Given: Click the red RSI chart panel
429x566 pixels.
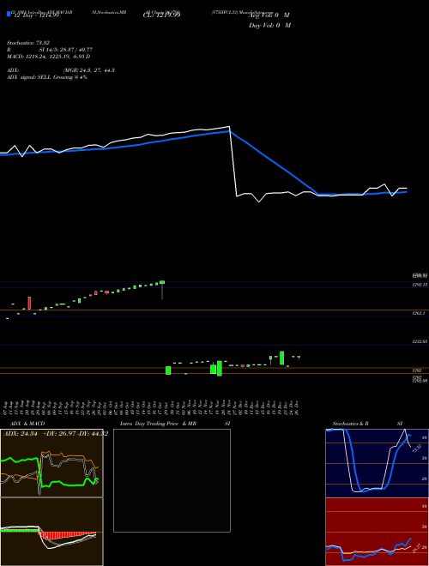Looking at the screenshot, I should click(x=377, y=532).
